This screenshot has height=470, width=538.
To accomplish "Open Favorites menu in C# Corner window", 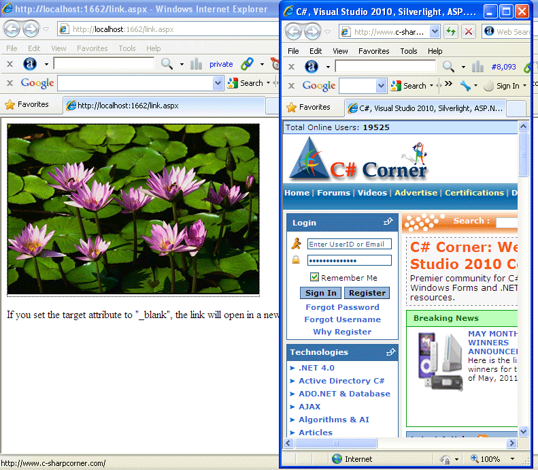I will coord(373,51).
